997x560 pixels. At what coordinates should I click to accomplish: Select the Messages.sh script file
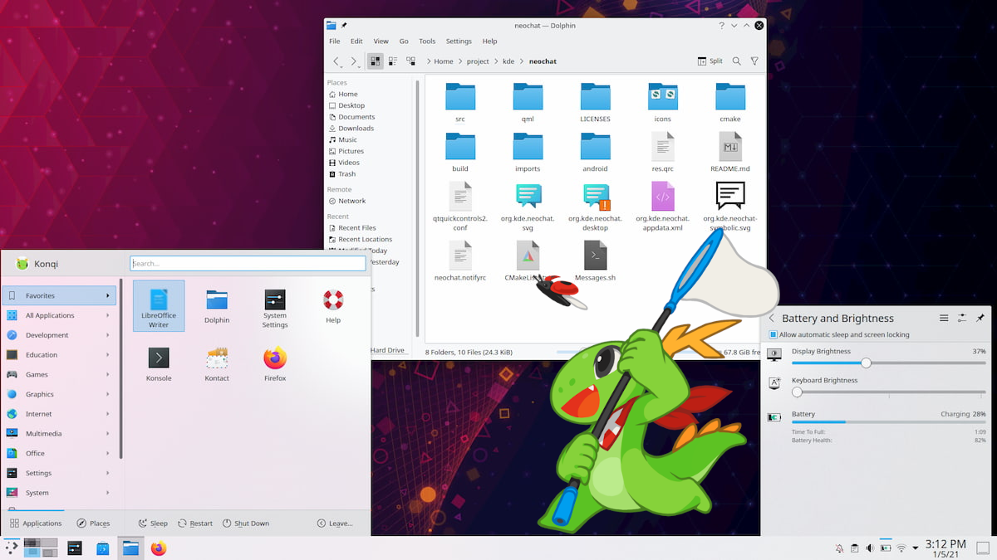(x=595, y=261)
